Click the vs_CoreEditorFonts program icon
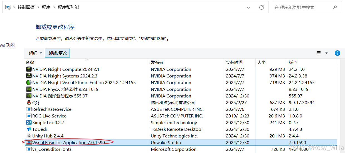This screenshot has width=345, height=153. pyautogui.click(x=29, y=149)
